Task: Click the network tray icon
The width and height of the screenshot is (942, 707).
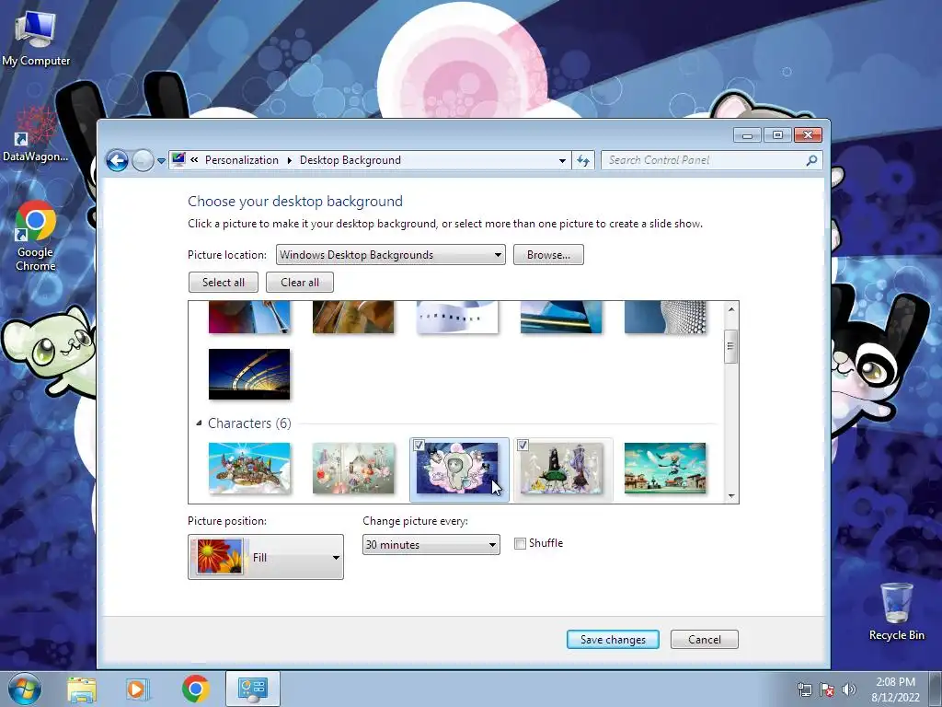Action: point(804,690)
